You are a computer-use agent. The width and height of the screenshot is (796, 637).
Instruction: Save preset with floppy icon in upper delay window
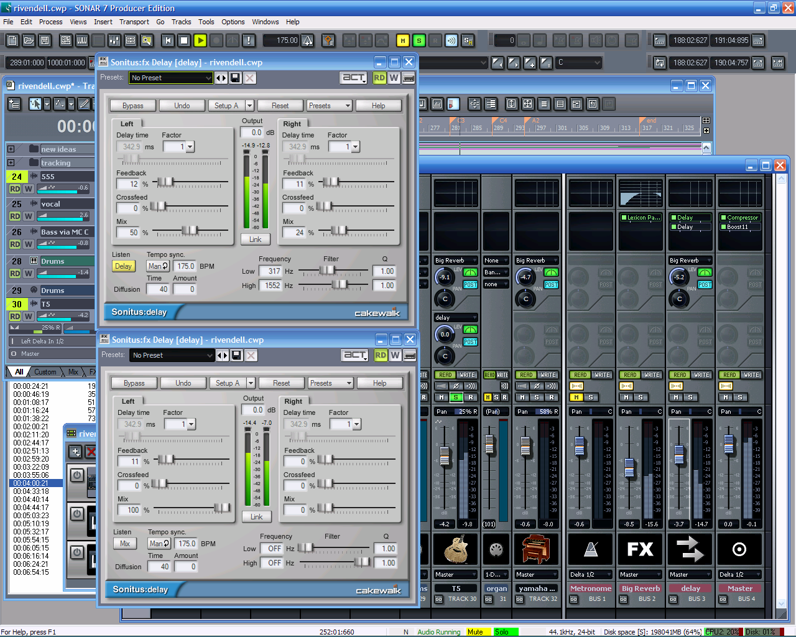point(235,78)
